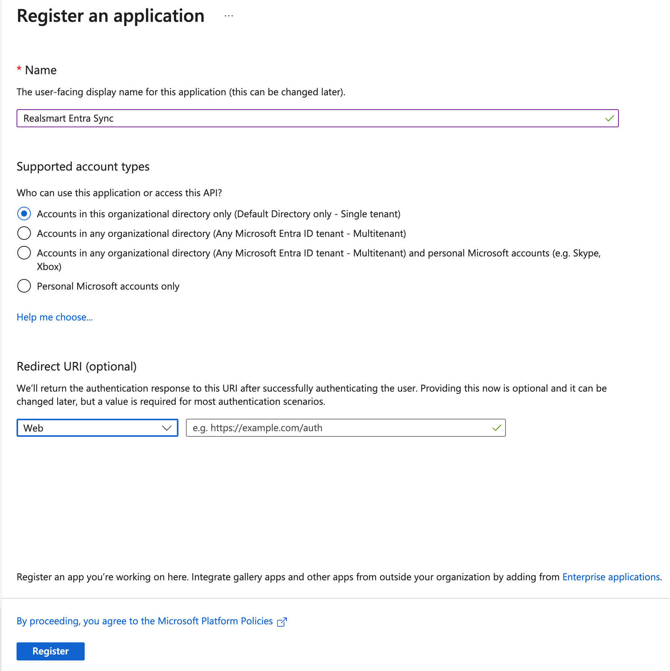670x671 pixels.
Task: Click the platform dropdown chevron arrow
Action: [166, 428]
